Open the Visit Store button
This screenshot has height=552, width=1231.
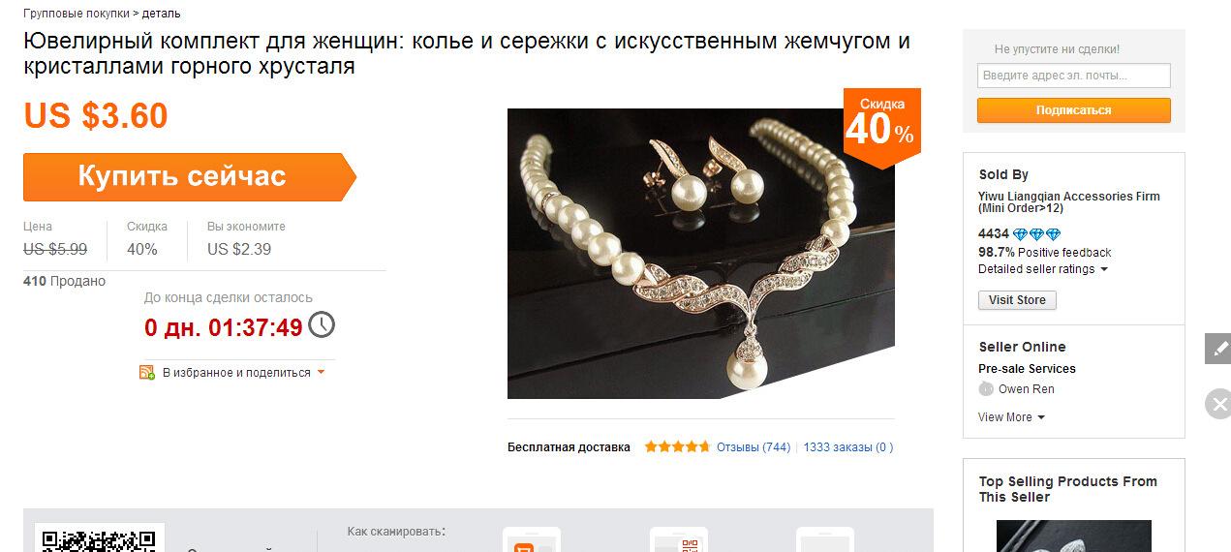[1017, 300]
